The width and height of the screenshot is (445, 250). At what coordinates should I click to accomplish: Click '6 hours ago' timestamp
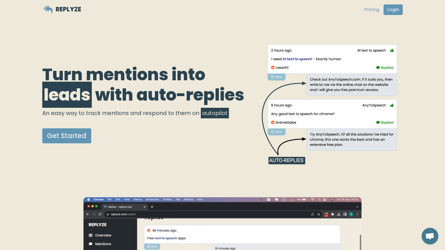(x=281, y=105)
